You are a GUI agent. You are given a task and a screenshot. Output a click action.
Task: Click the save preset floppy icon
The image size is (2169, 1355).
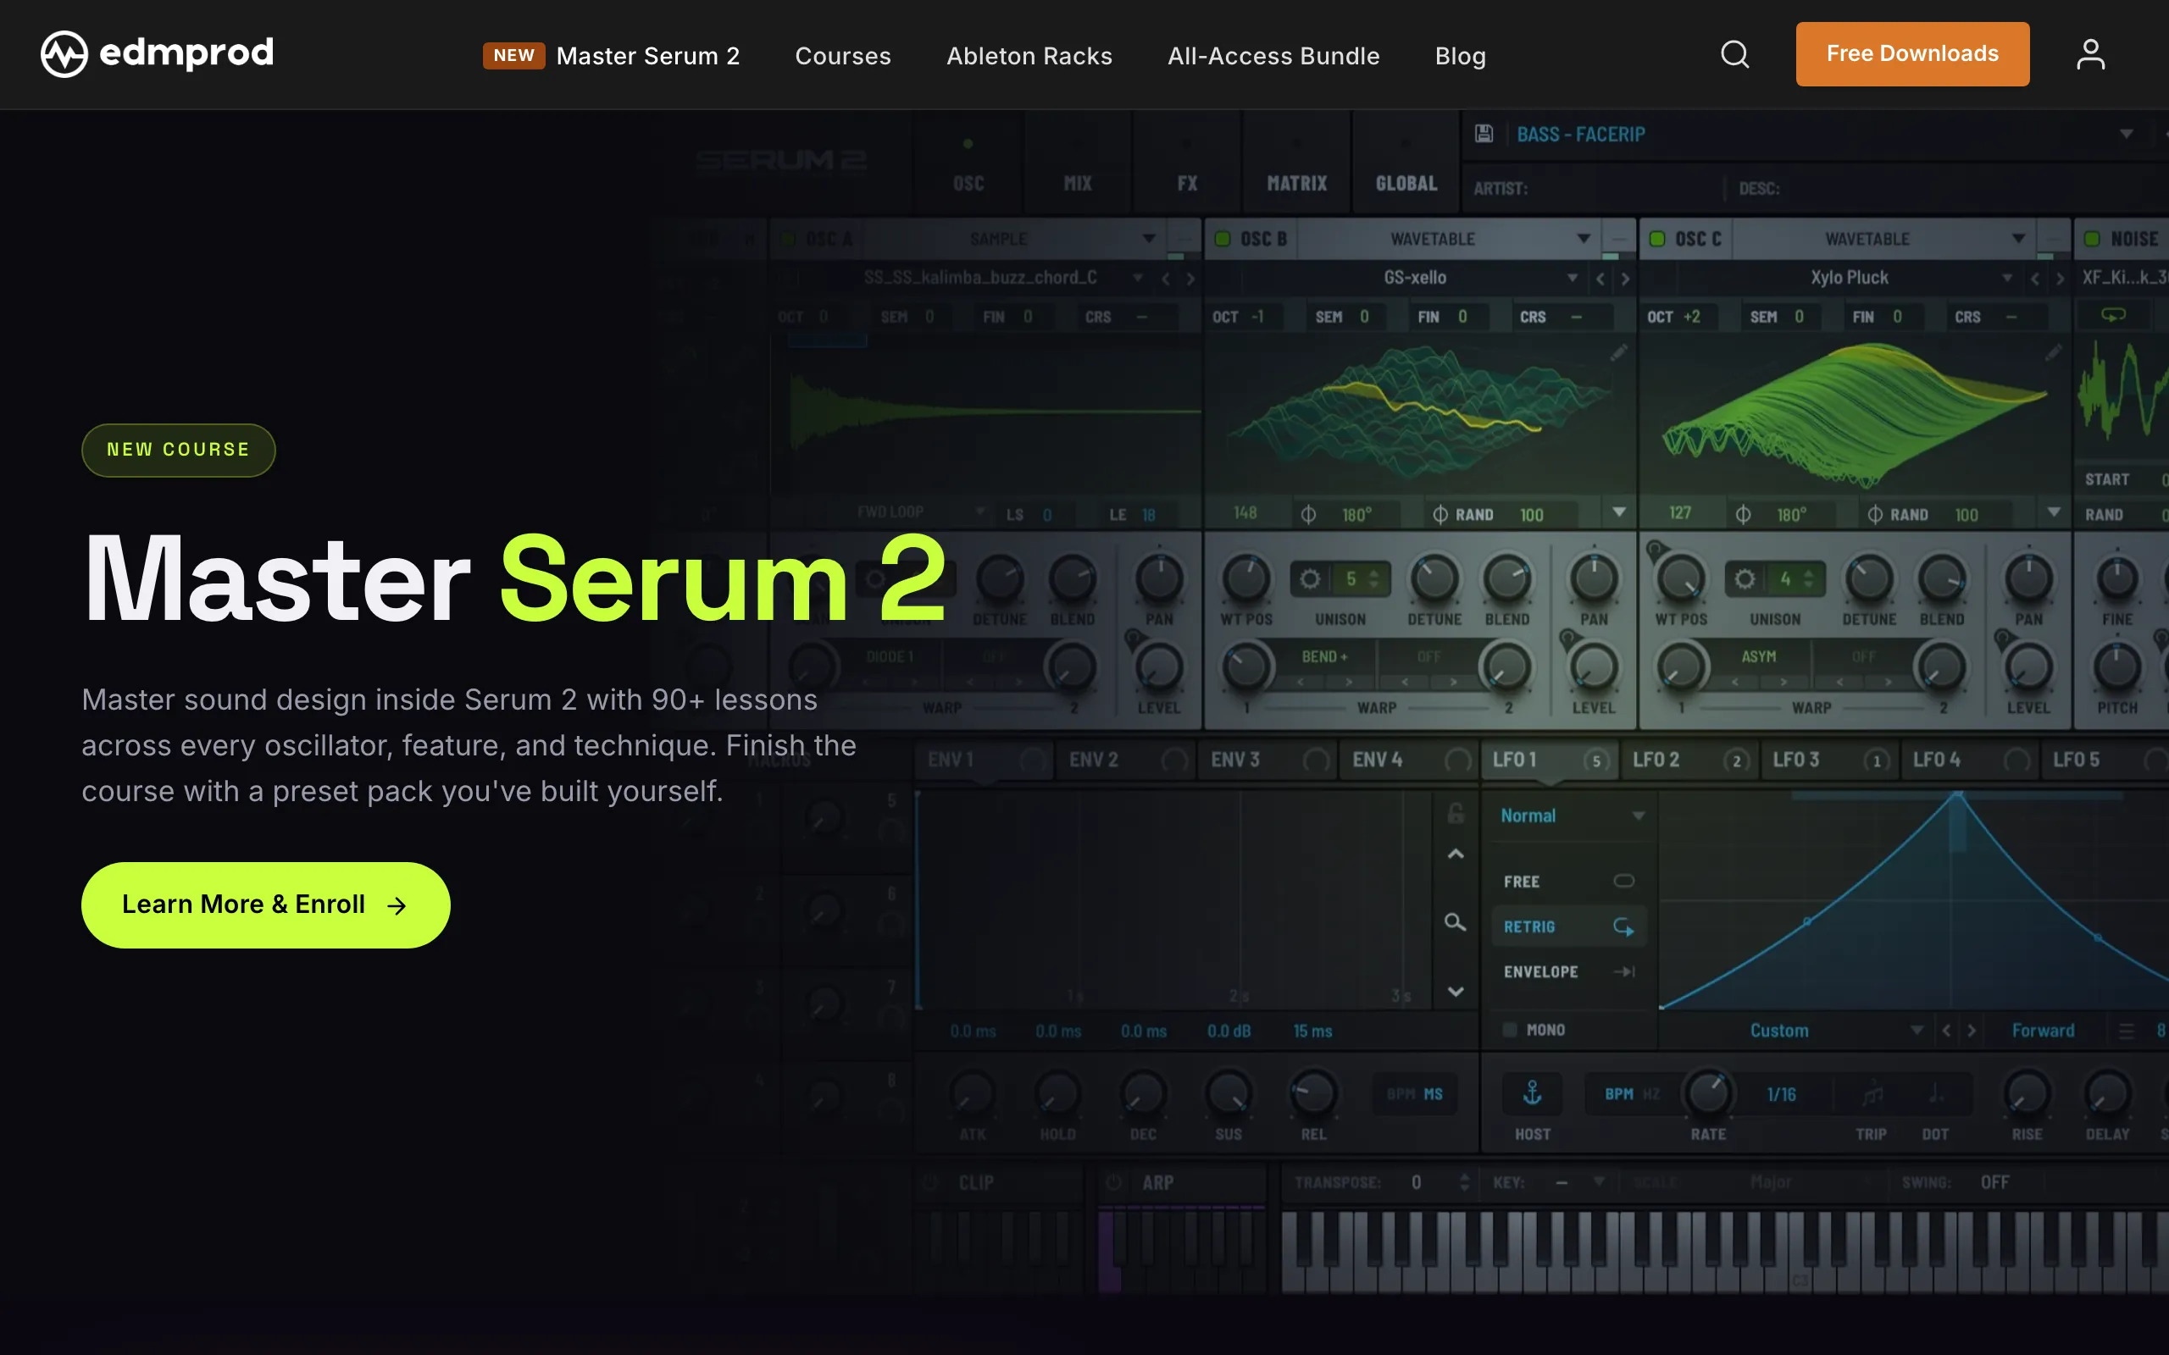pos(1484,134)
